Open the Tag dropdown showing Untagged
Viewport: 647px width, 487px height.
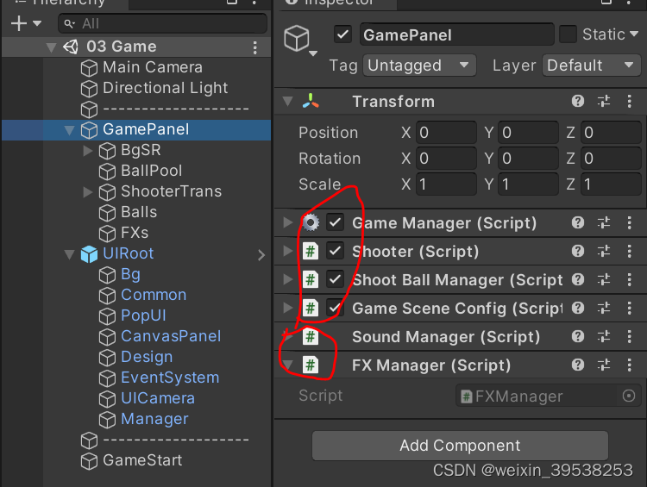pos(419,66)
